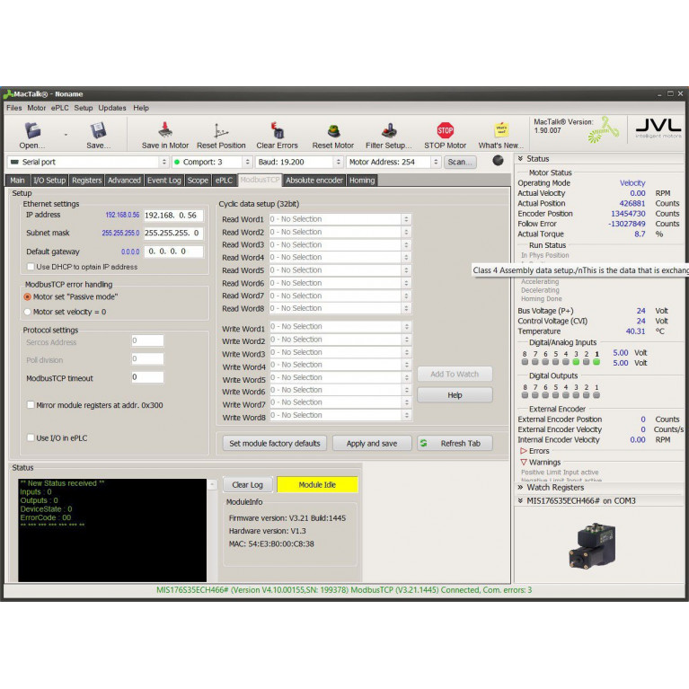Select Motor set "Passive mode" radio

[27, 297]
